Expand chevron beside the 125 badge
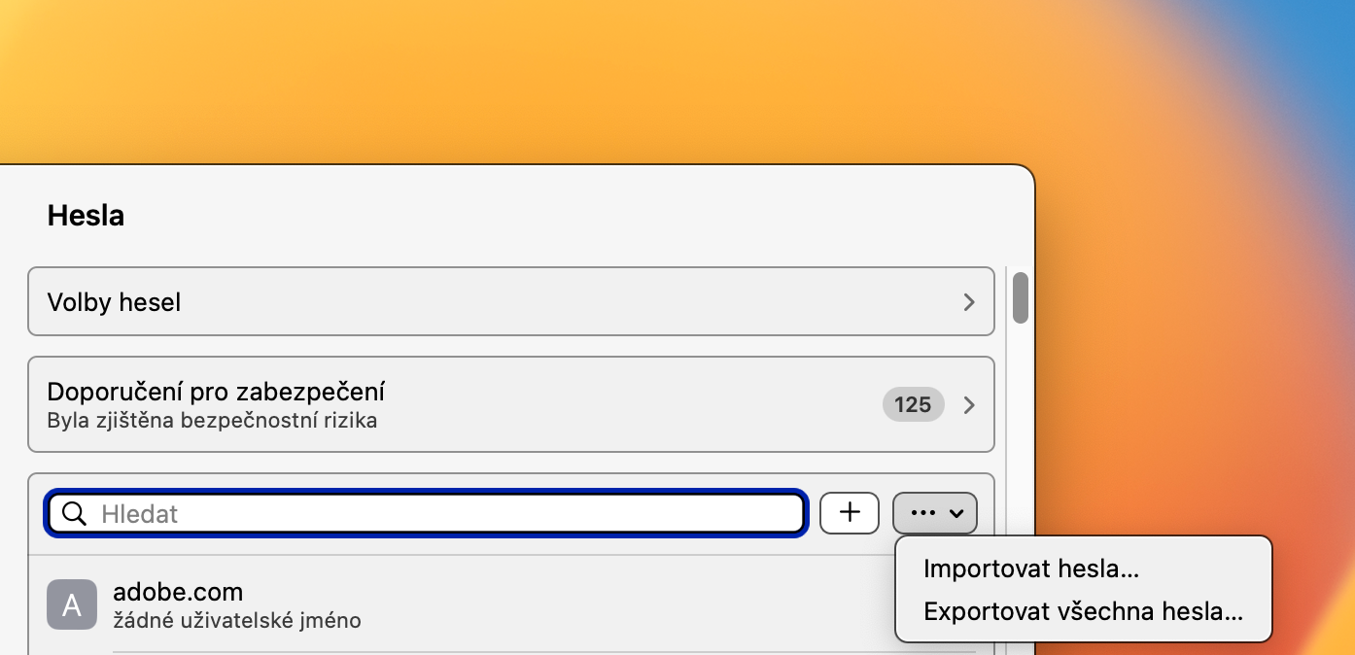 pyautogui.click(x=968, y=405)
